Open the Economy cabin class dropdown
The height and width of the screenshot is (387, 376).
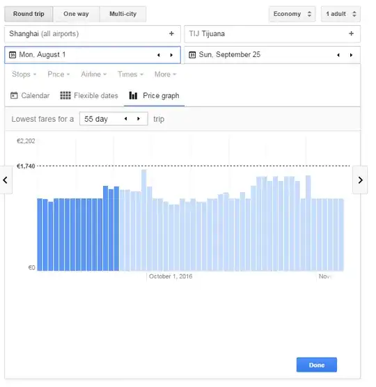click(x=292, y=14)
